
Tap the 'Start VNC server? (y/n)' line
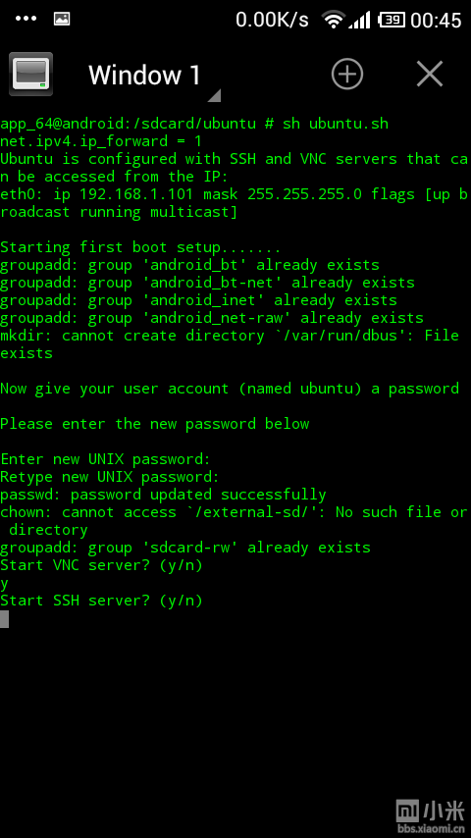[102, 565]
